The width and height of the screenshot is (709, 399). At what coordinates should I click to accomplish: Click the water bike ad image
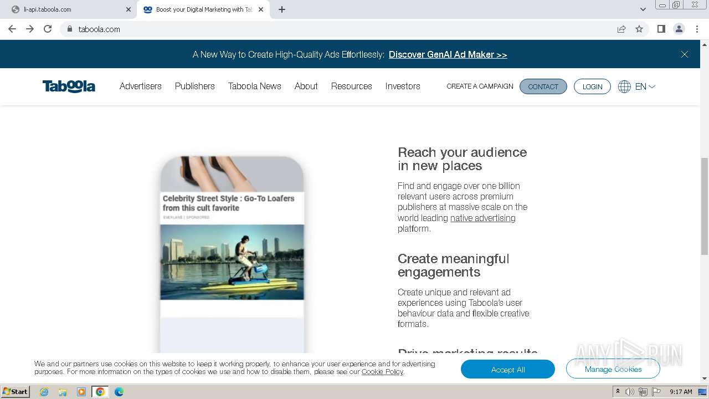tap(232, 262)
